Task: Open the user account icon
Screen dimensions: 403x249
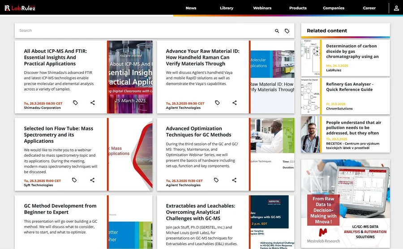Action: 396,8
